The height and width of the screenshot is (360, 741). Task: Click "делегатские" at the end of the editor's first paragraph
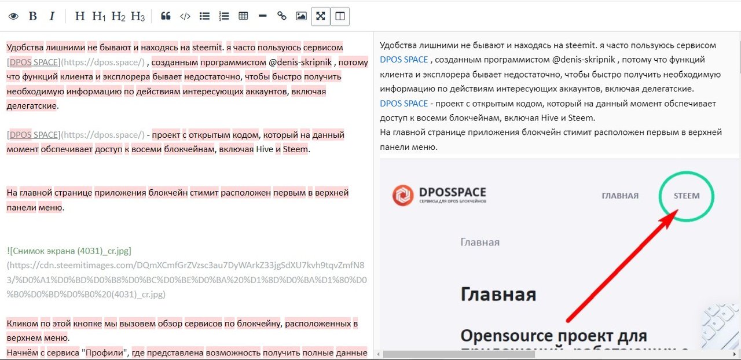[32, 106]
